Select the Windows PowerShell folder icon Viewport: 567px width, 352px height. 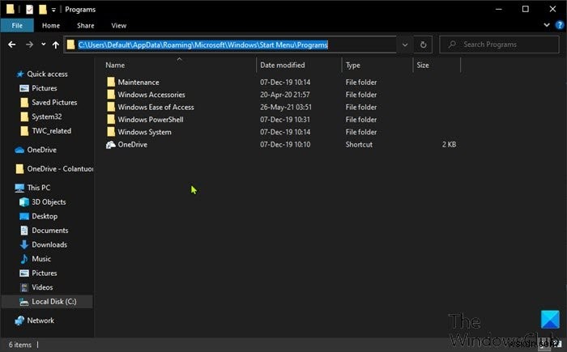pos(111,120)
